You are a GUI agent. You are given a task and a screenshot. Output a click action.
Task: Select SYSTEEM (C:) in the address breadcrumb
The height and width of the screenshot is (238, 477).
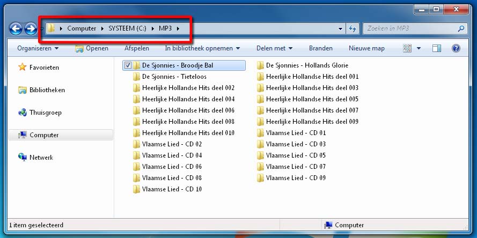128,28
